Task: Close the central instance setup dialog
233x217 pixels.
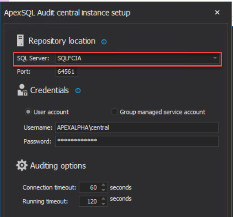Action: pyautogui.click(x=217, y=12)
